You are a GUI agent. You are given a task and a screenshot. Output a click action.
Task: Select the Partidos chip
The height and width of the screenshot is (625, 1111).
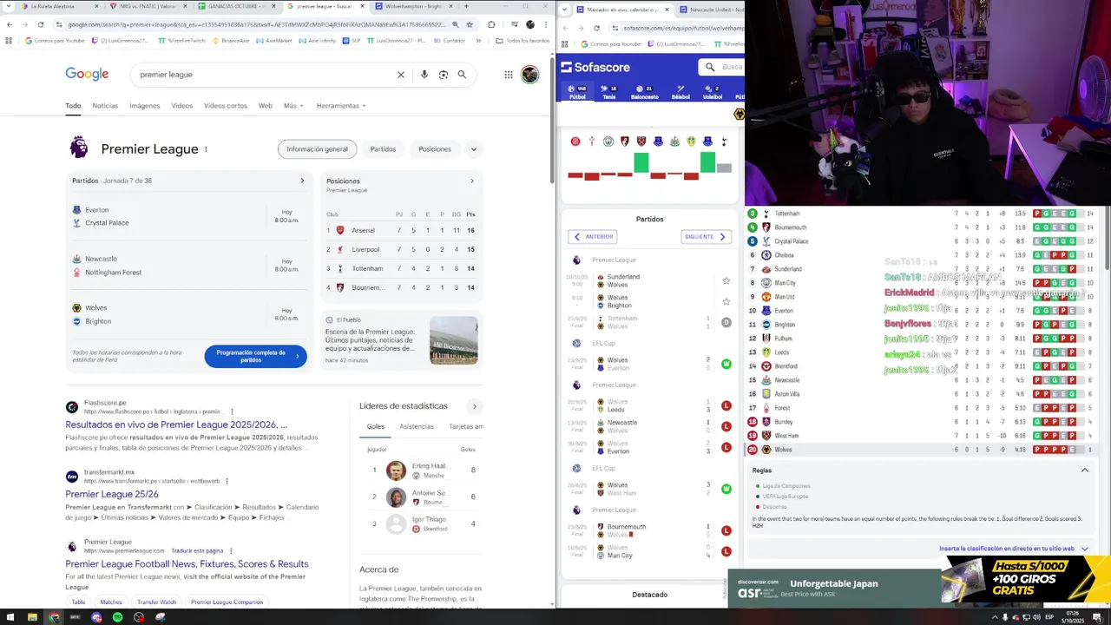[383, 149]
